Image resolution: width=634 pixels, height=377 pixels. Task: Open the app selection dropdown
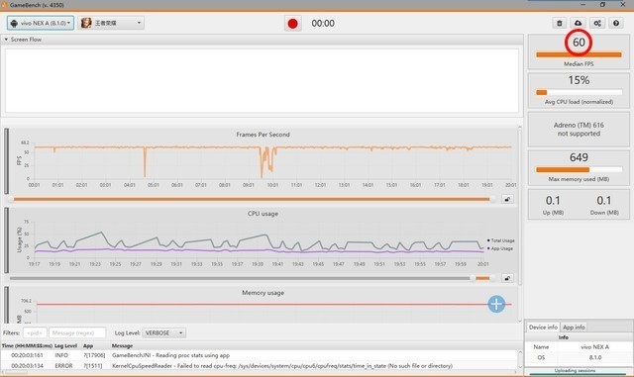[x=111, y=23]
